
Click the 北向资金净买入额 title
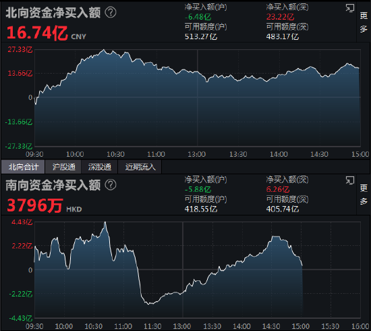[x=53, y=13]
